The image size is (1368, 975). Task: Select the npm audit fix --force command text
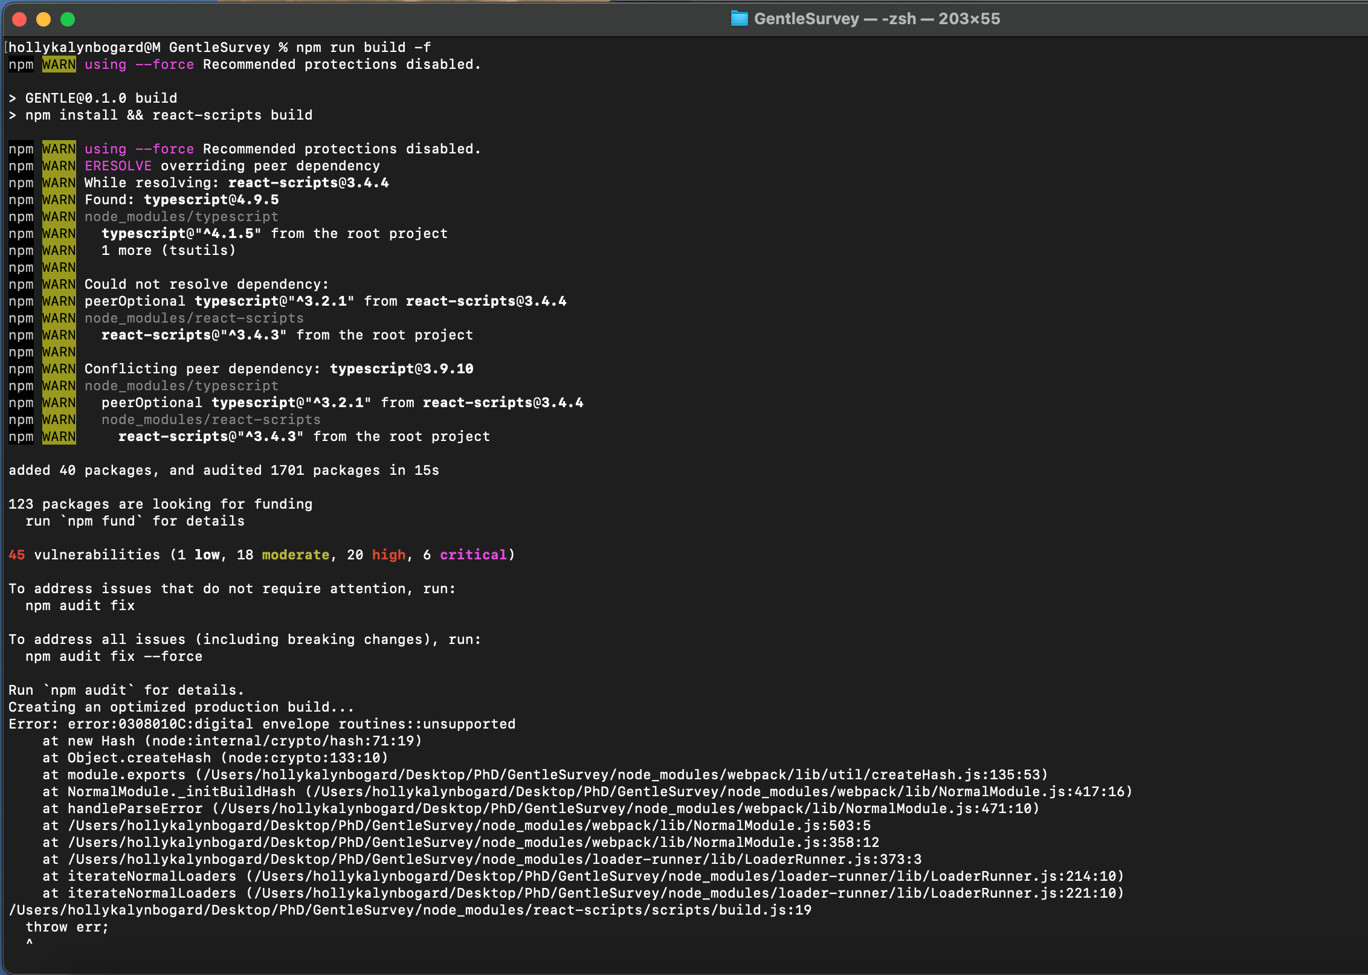click(x=114, y=656)
